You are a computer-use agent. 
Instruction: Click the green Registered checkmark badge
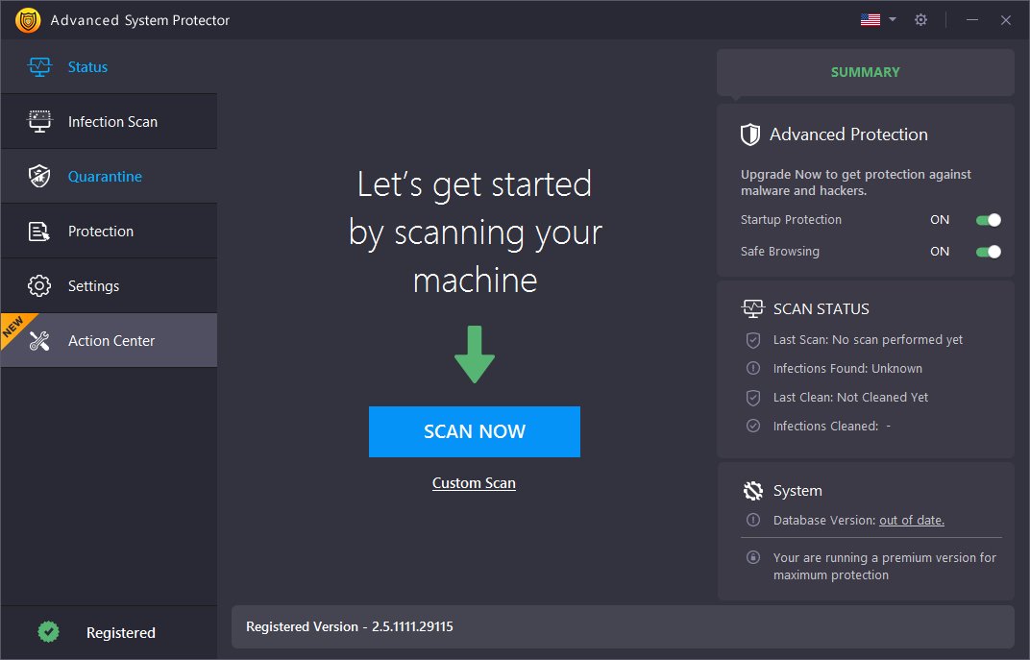tap(48, 632)
